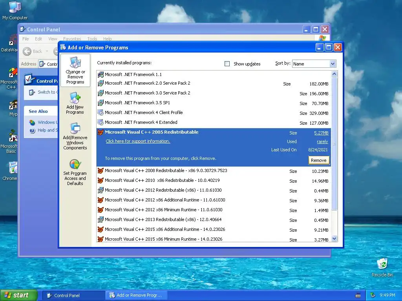The width and height of the screenshot is (402, 301).
Task: Click icon of Visual C++ 2012 Redistributable (x86)
Action: [100, 190]
